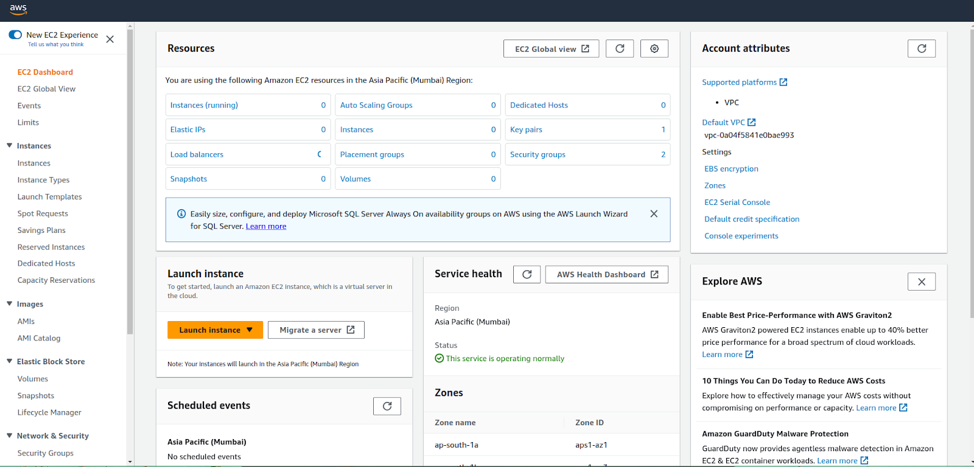Open EBS encryption settings
Viewport: 974px width, 467px height.
click(x=731, y=169)
